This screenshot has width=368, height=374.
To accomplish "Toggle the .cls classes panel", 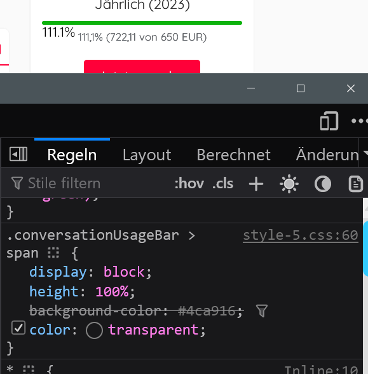I will tap(222, 184).
